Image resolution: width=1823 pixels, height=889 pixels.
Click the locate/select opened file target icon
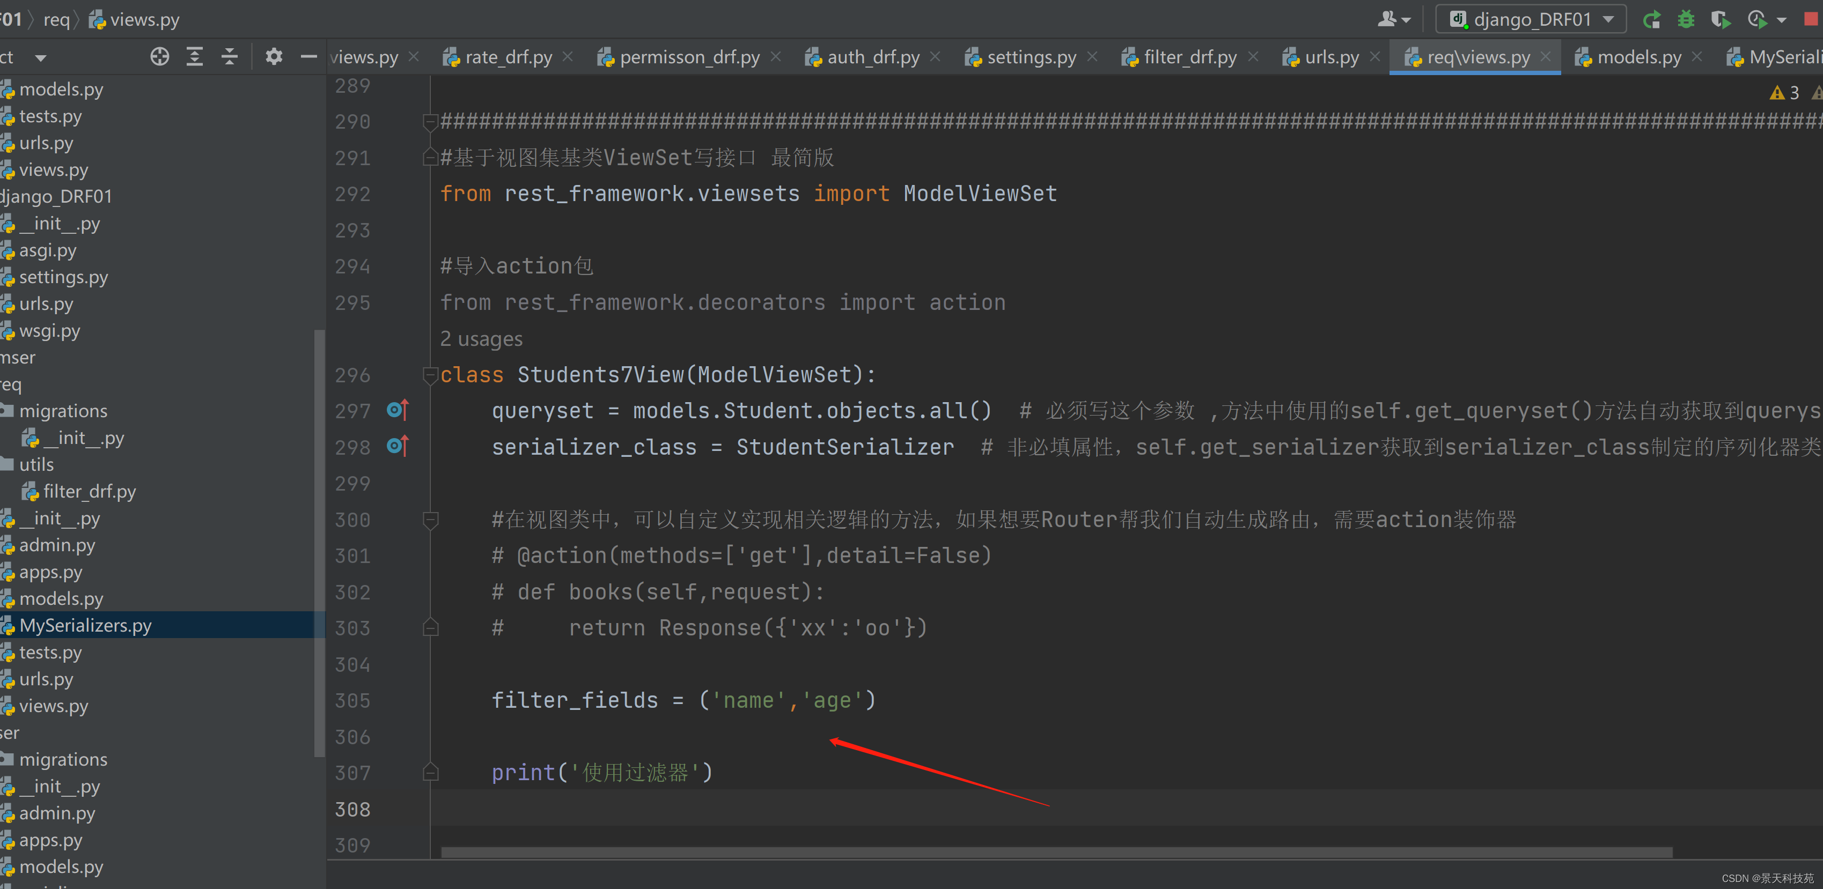(x=160, y=57)
